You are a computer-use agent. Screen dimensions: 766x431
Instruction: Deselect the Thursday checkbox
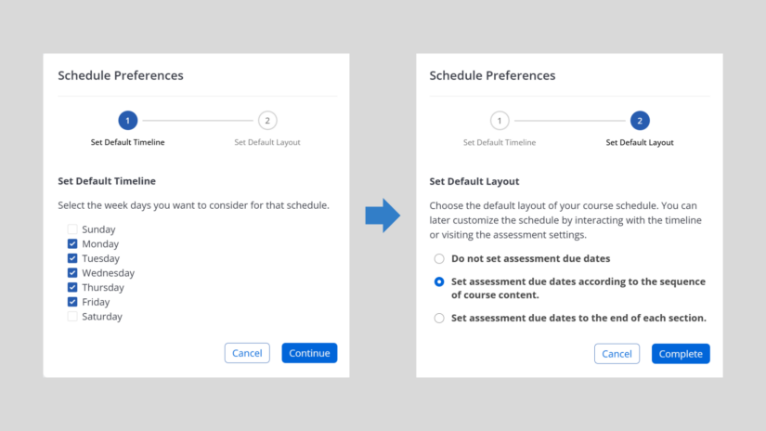(72, 287)
